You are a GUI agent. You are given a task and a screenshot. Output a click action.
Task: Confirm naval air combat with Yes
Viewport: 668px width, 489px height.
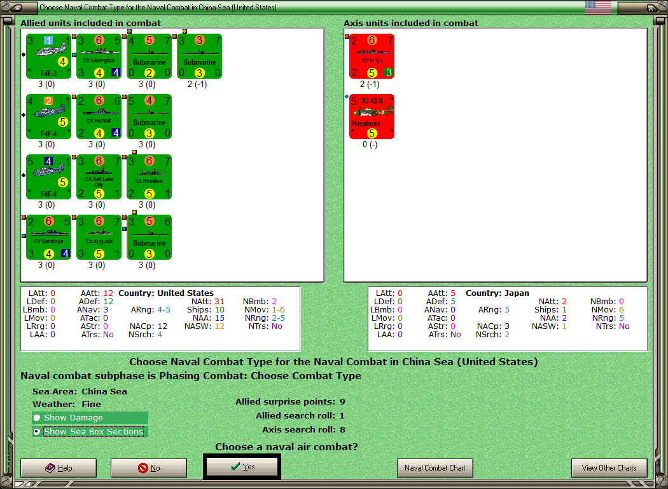click(x=242, y=467)
